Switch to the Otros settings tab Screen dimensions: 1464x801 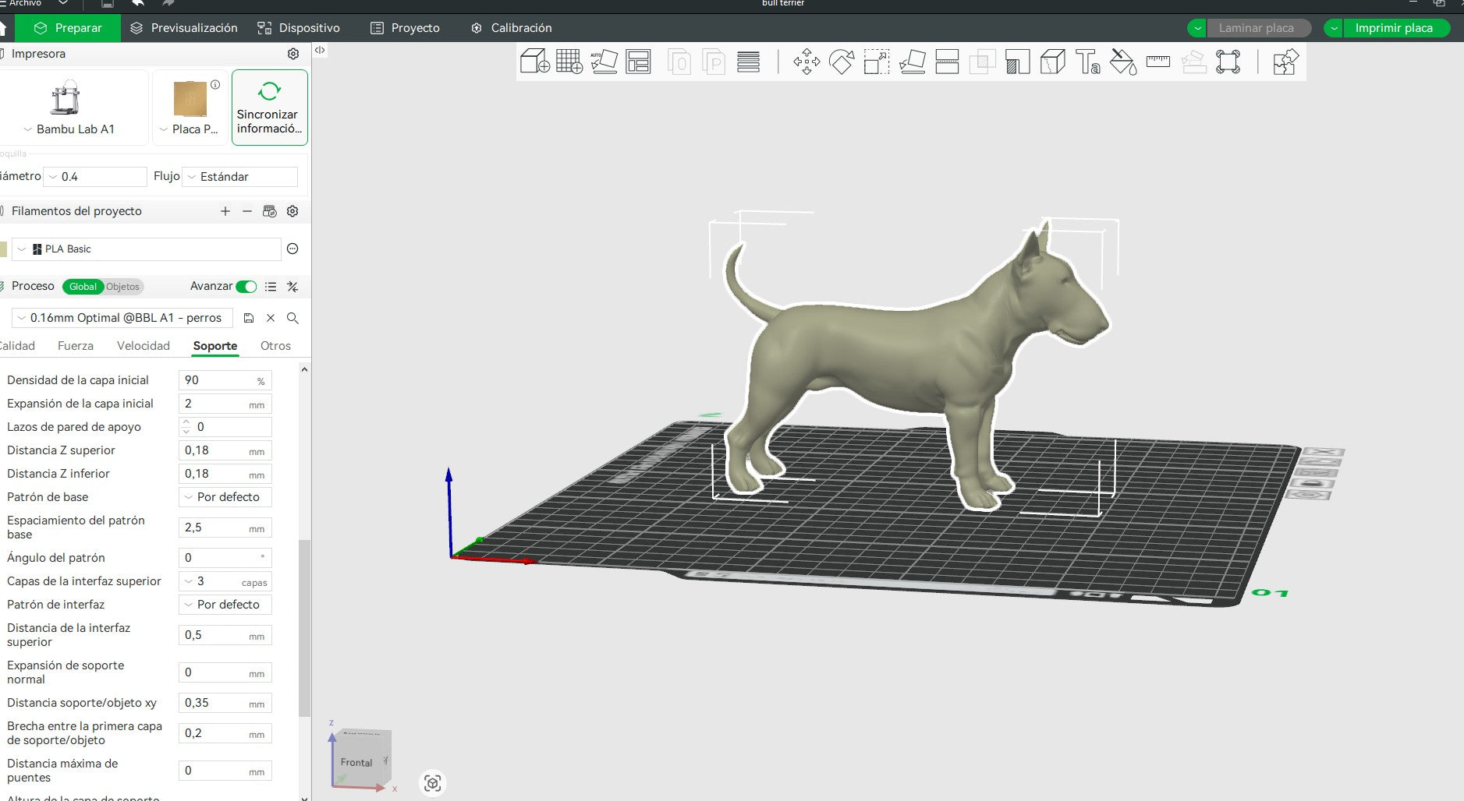275,346
